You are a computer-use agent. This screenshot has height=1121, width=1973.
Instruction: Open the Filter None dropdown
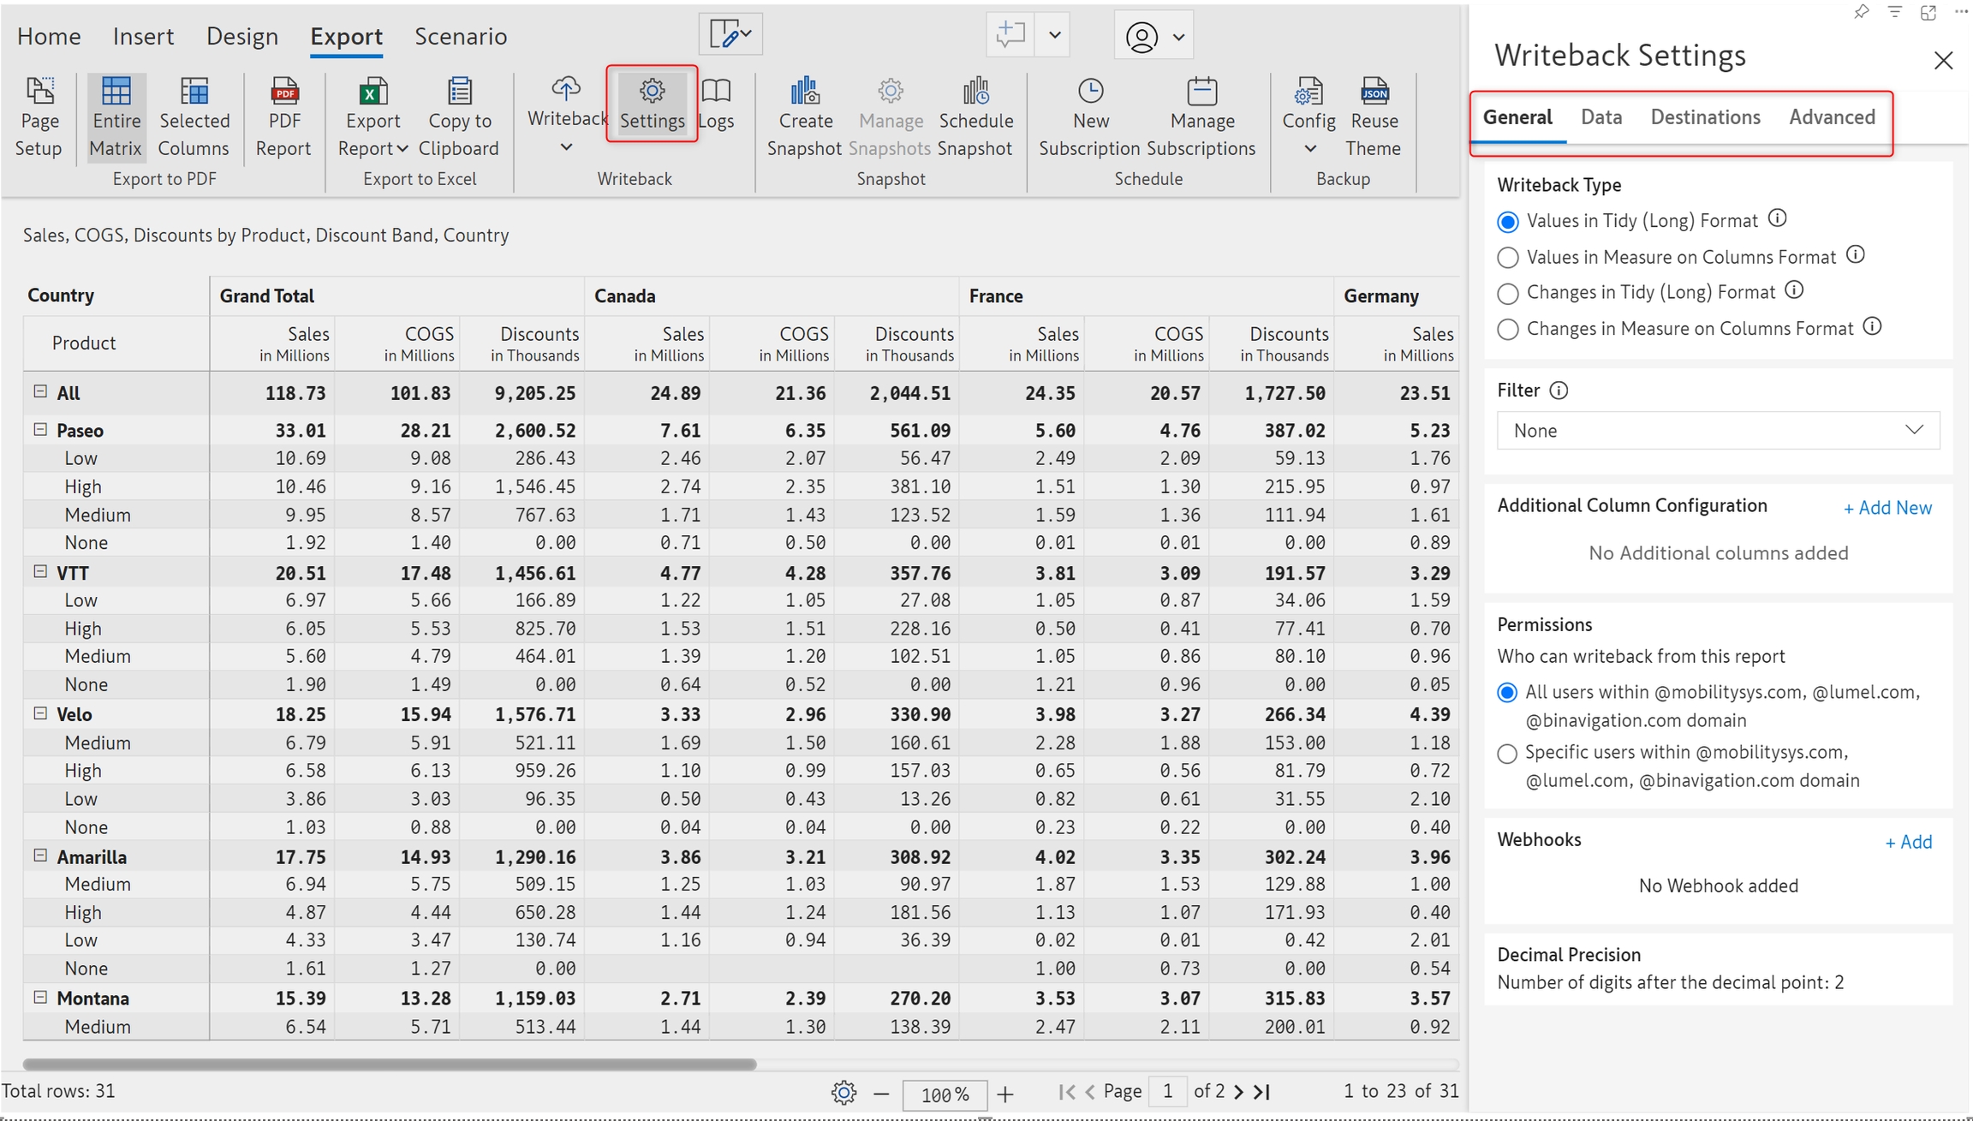1718,431
